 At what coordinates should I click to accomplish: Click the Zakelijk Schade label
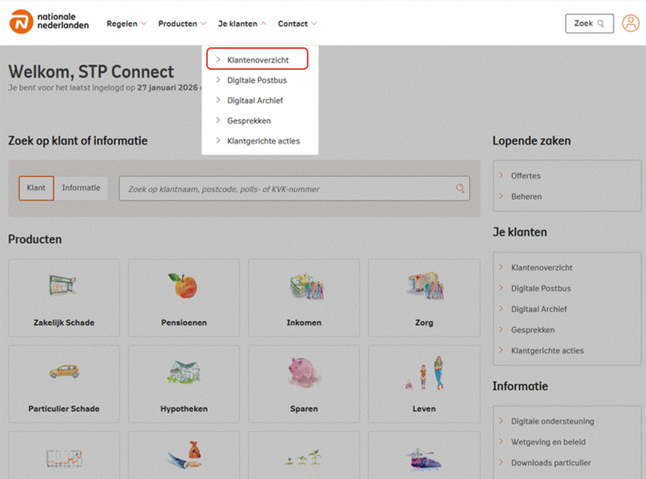click(64, 323)
